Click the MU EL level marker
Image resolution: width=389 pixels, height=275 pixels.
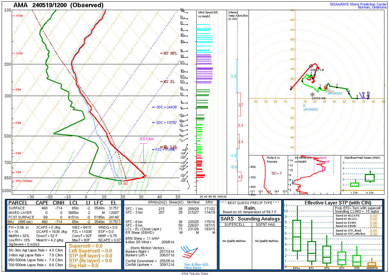(169, 82)
